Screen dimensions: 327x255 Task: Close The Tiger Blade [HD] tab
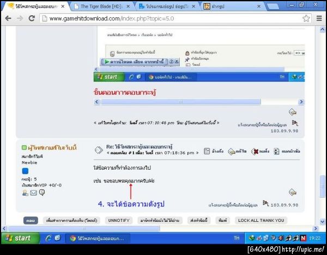coord(128,7)
